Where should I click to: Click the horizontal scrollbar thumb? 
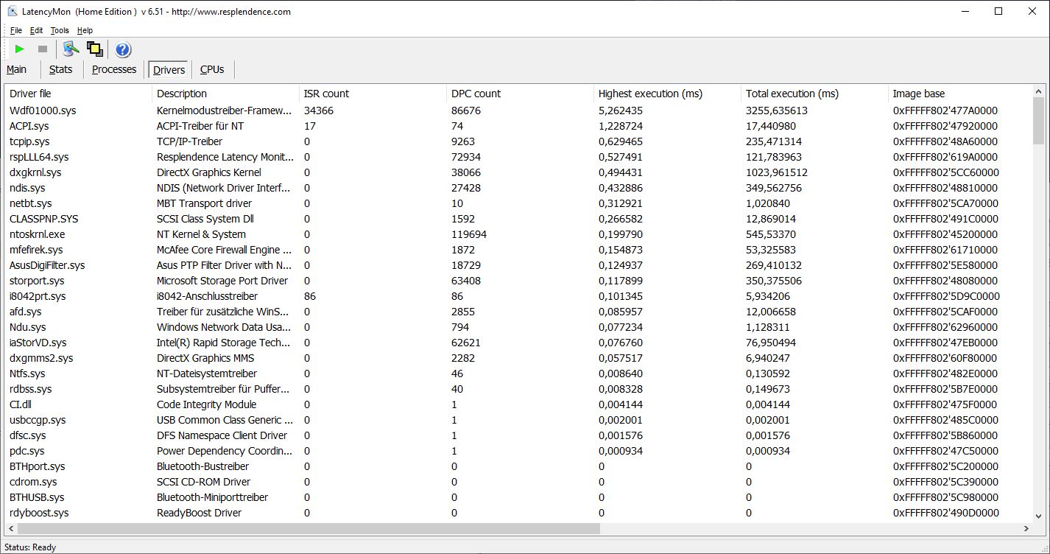[309, 529]
